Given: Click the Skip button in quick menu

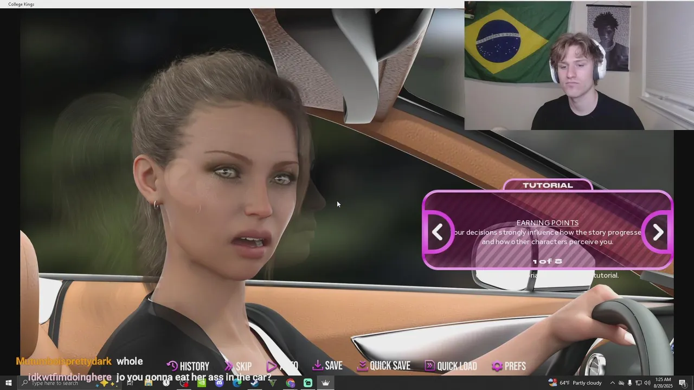Looking at the screenshot, I should click(x=238, y=366).
